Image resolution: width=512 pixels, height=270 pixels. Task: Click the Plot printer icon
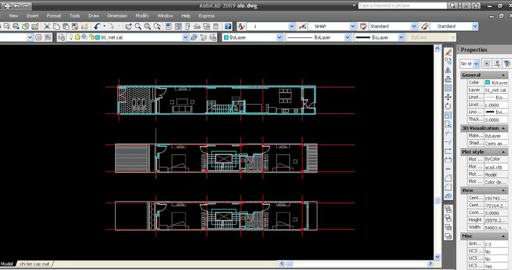(7, 6)
